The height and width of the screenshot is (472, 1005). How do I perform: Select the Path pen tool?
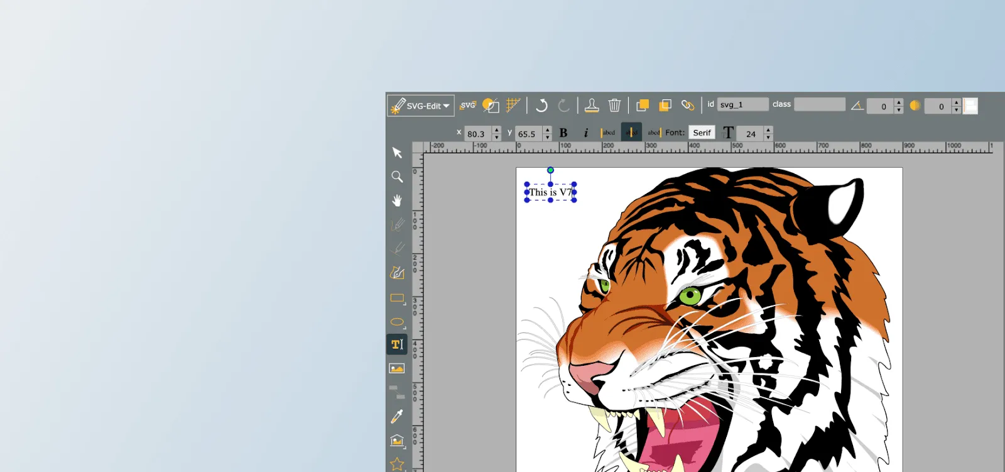point(397,273)
